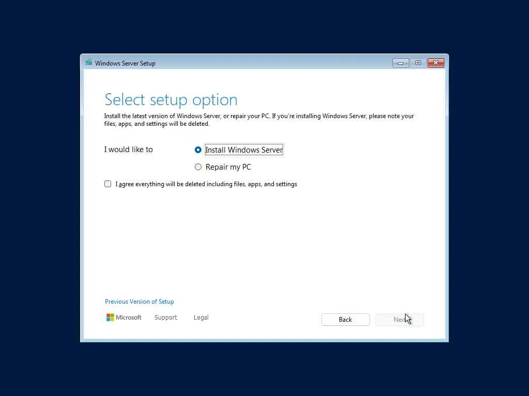The height and width of the screenshot is (396, 529).
Task: Click the Windows Server Setup title bar icon
Action: 89,62
